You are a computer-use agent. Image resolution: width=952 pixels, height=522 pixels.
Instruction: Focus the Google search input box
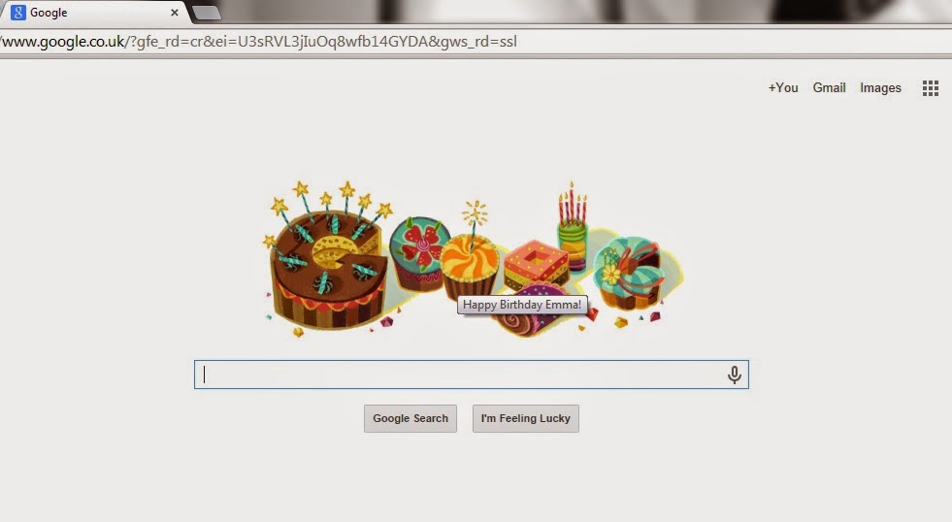471,375
